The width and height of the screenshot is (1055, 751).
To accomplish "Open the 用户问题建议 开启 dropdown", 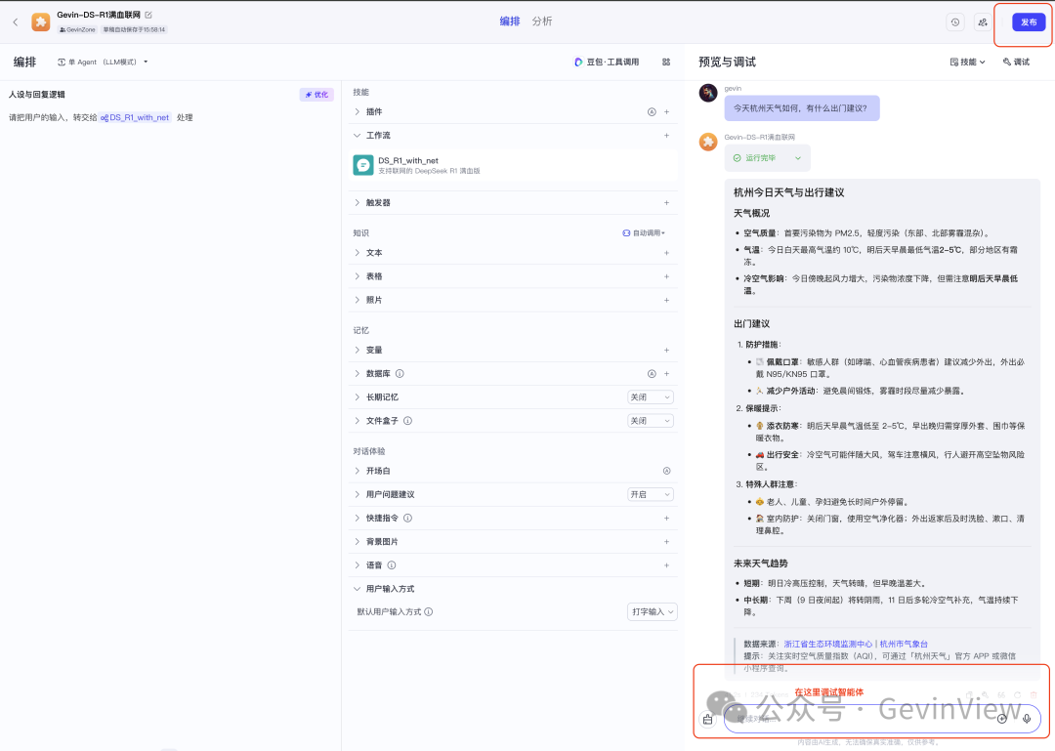I will coord(650,494).
